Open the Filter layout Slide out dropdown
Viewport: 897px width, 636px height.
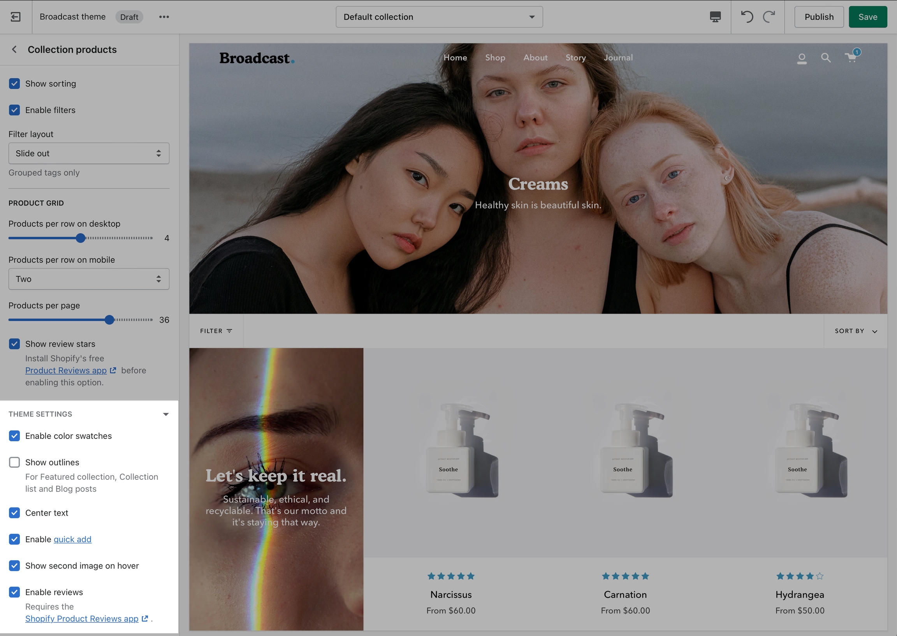click(x=89, y=153)
